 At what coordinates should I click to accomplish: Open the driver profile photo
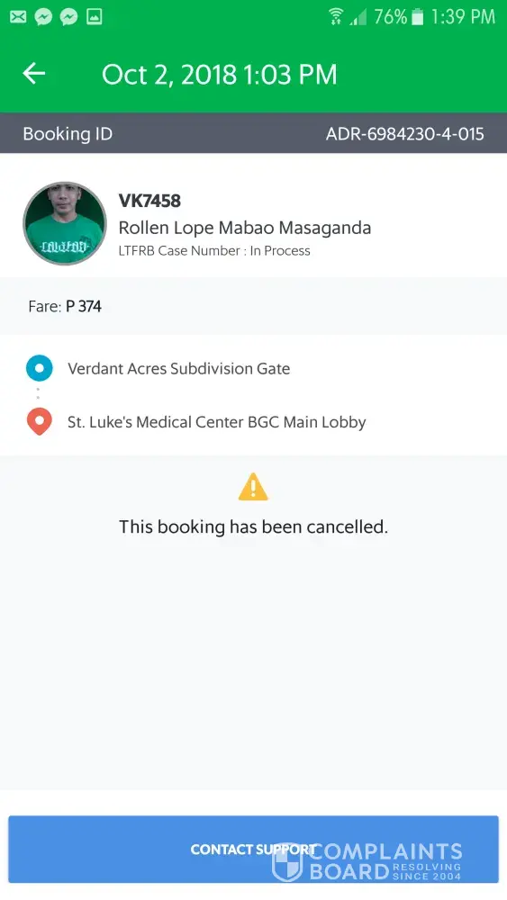[x=65, y=224]
